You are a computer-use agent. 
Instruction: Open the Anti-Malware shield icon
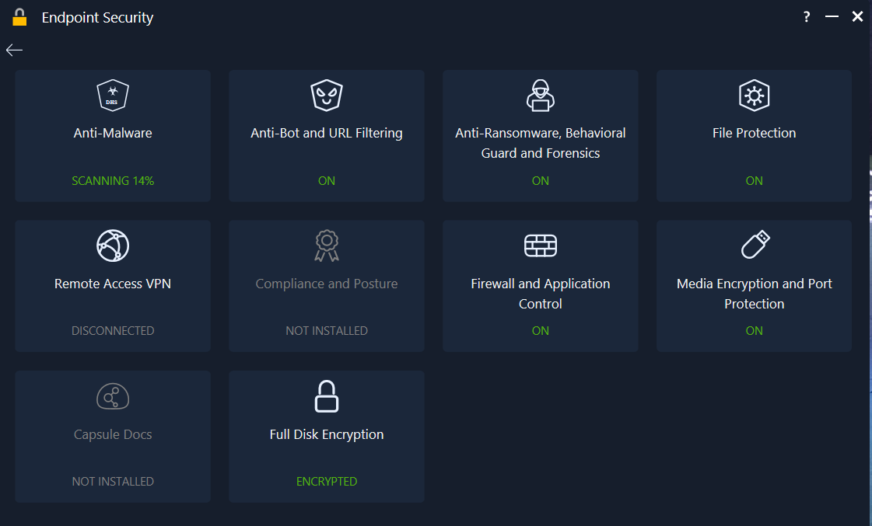(x=113, y=95)
